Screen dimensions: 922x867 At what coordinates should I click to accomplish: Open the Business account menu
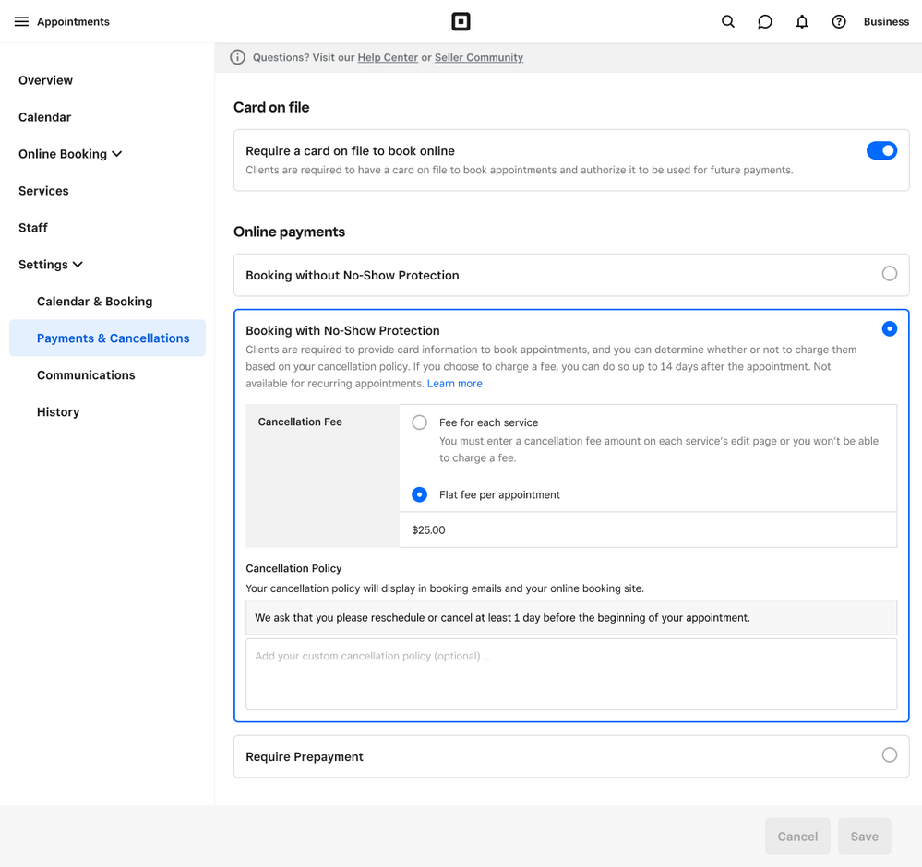(886, 21)
